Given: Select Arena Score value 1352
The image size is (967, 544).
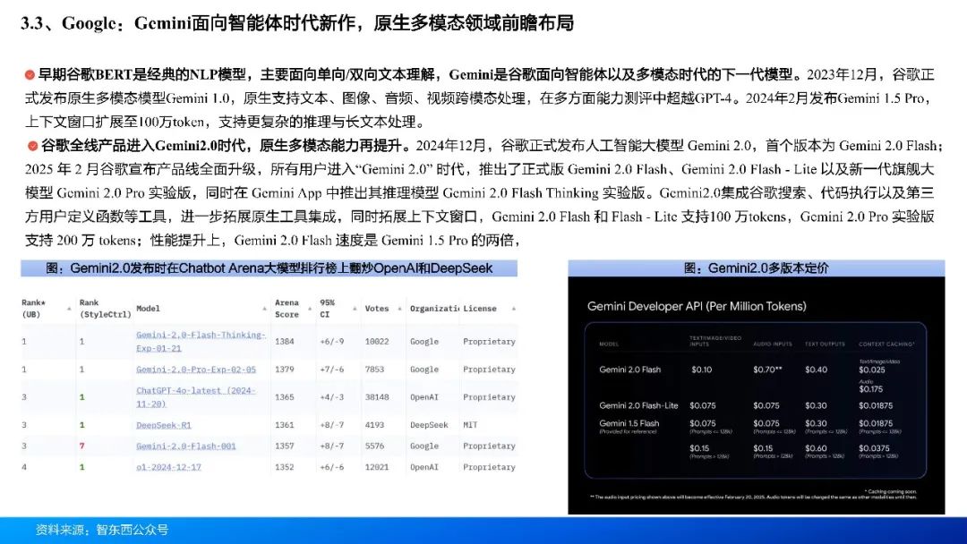Looking at the screenshot, I should (x=285, y=467).
